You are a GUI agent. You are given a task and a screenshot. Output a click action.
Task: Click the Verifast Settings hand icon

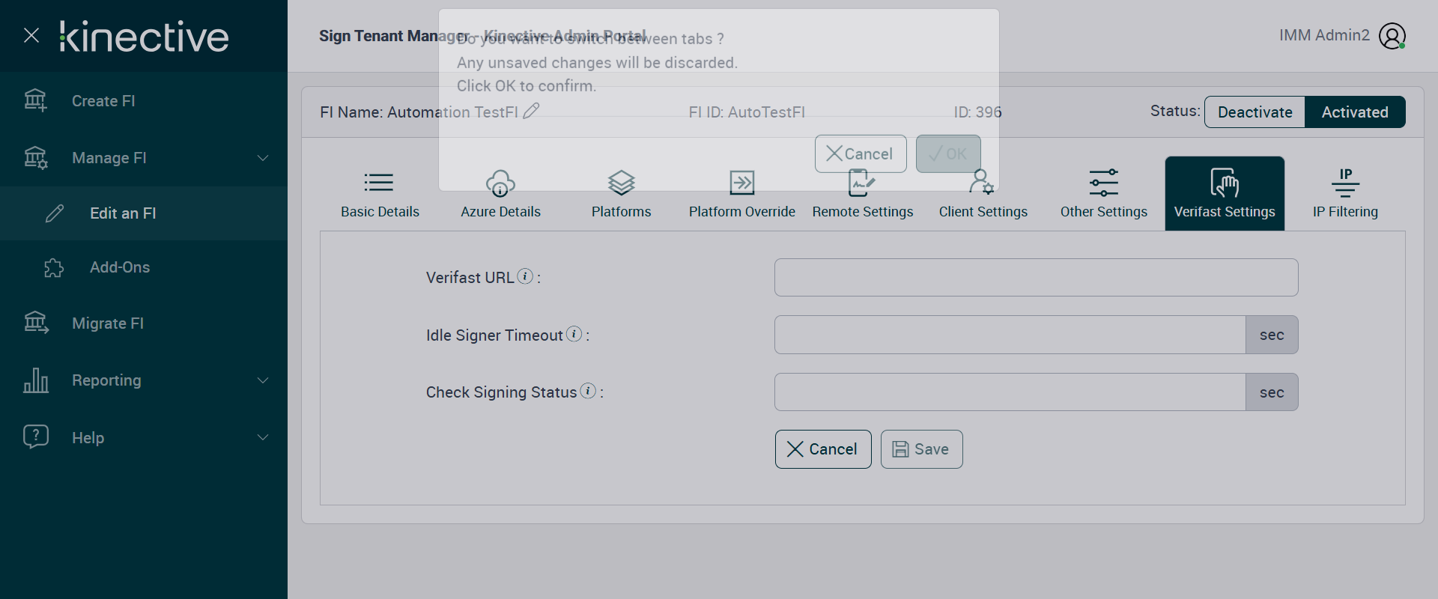pyautogui.click(x=1225, y=183)
